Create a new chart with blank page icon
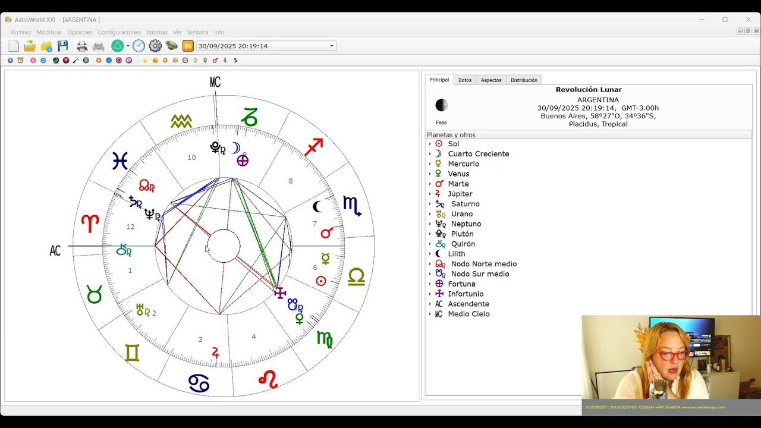 point(13,46)
